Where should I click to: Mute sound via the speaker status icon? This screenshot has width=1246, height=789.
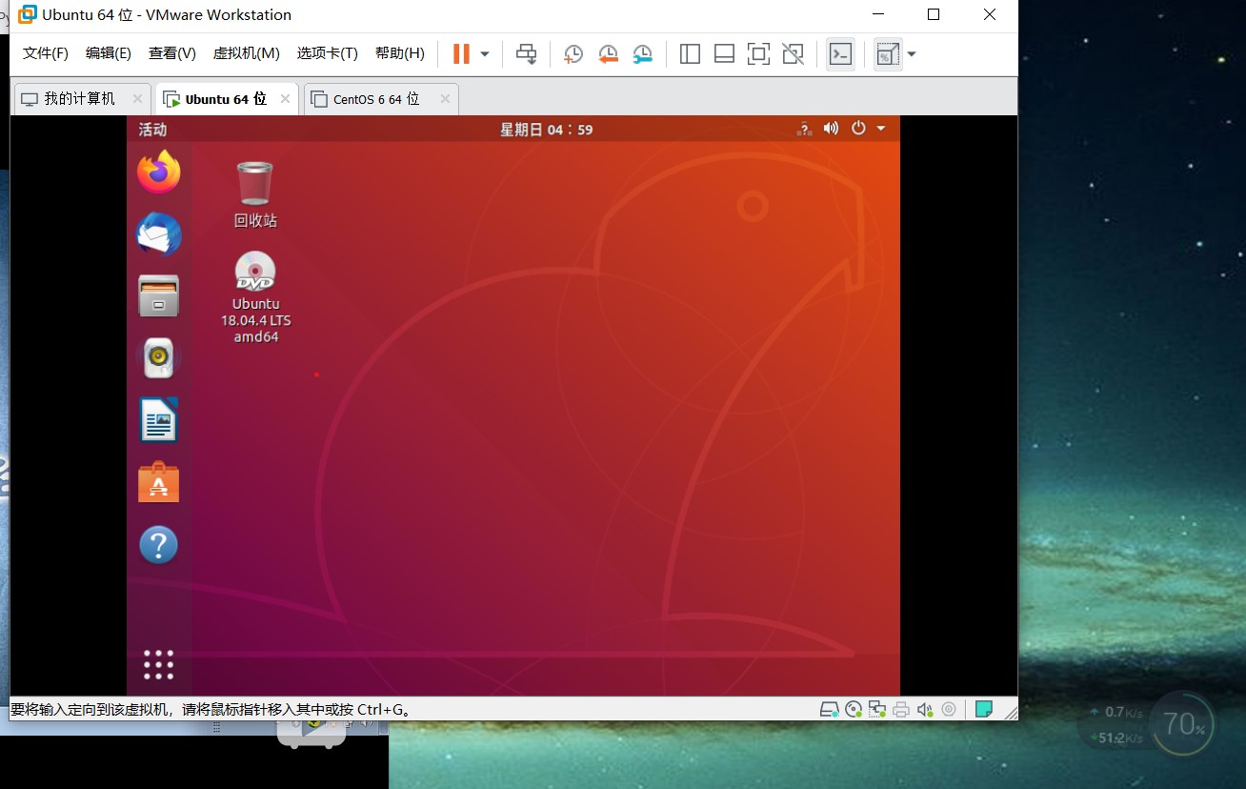[x=925, y=709]
